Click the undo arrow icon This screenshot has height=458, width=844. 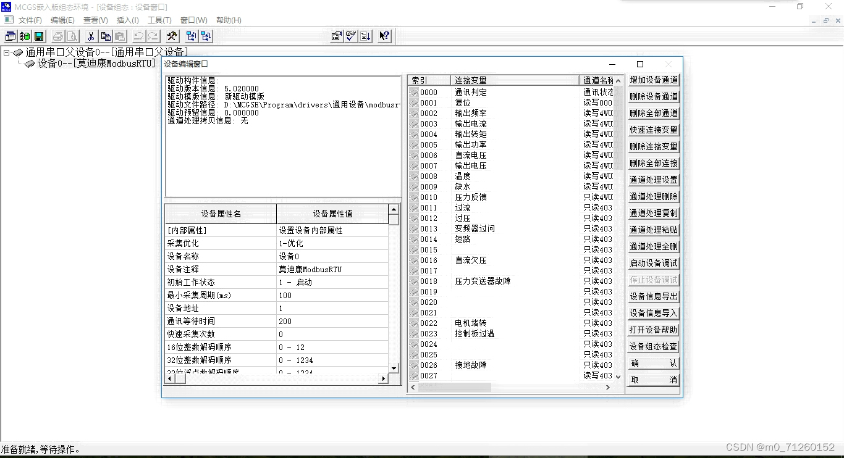pyautogui.click(x=138, y=36)
